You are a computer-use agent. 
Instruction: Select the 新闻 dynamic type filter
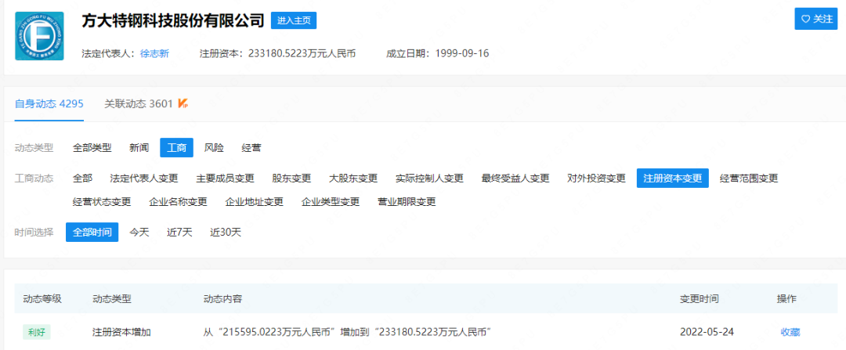click(139, 147)
